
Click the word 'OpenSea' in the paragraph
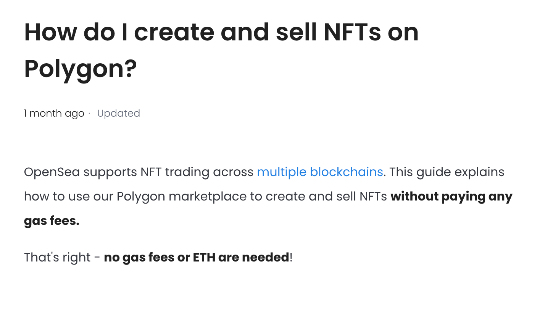point(52,172)
